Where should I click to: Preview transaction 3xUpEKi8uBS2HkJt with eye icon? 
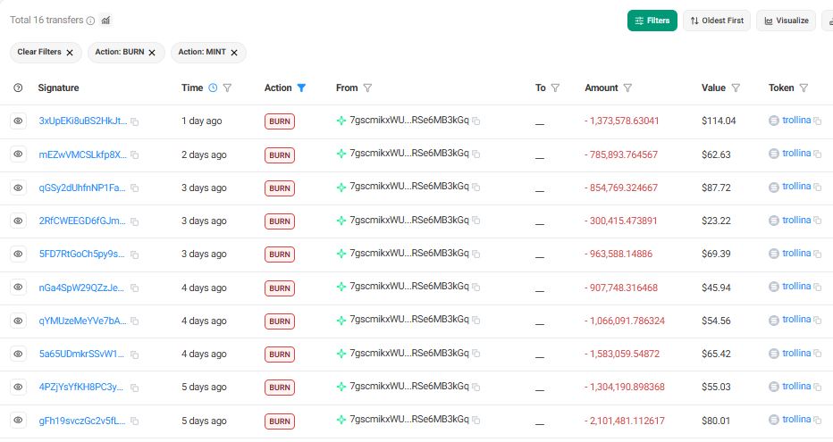[x=18, y=121]
